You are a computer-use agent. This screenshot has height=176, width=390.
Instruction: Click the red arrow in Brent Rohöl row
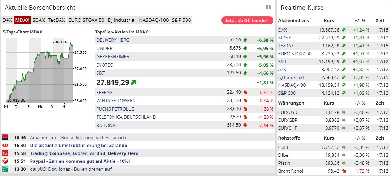tap(344, 171)
